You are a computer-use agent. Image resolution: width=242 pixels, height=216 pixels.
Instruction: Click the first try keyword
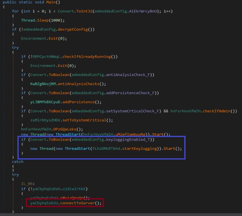pyautogui.click(x=15, y=48)
